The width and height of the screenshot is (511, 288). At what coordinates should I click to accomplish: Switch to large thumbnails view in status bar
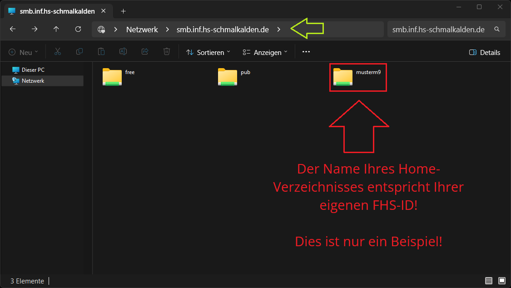tap(502, 281)
